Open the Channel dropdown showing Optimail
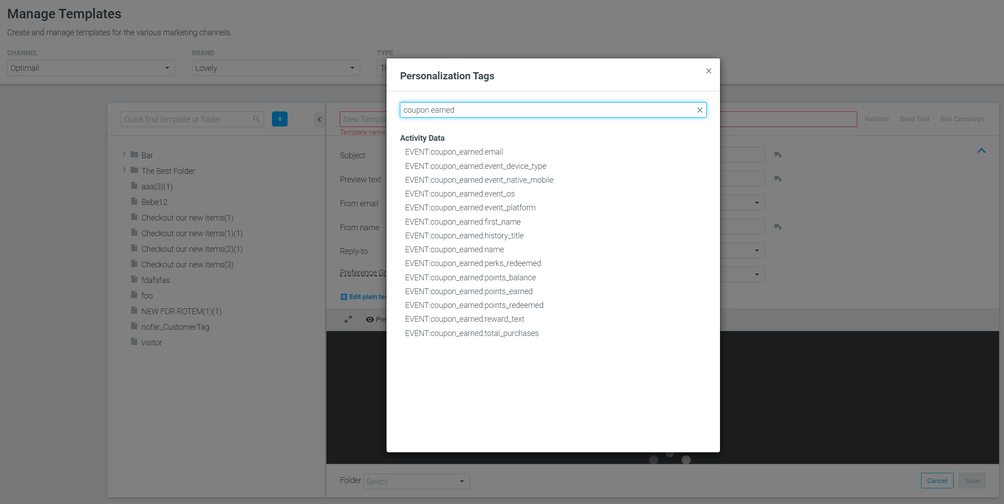Viewport: 1004px width, 504px height. (91, 68)
